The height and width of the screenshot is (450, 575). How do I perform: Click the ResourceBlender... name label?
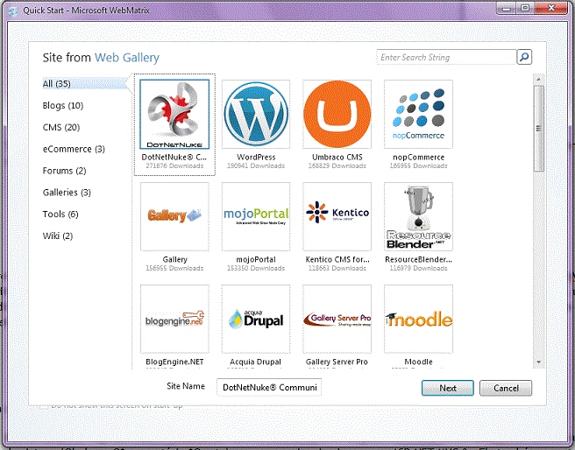(x=418, y=260)
